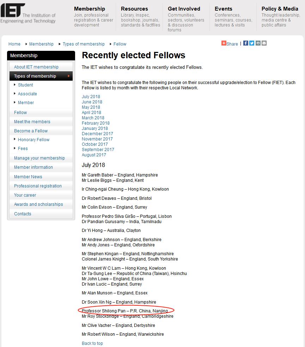The height and width of the screenshot is (347, 305).
Task: Open Professional registration sidebar item
Action: click(x=38, y=186)
